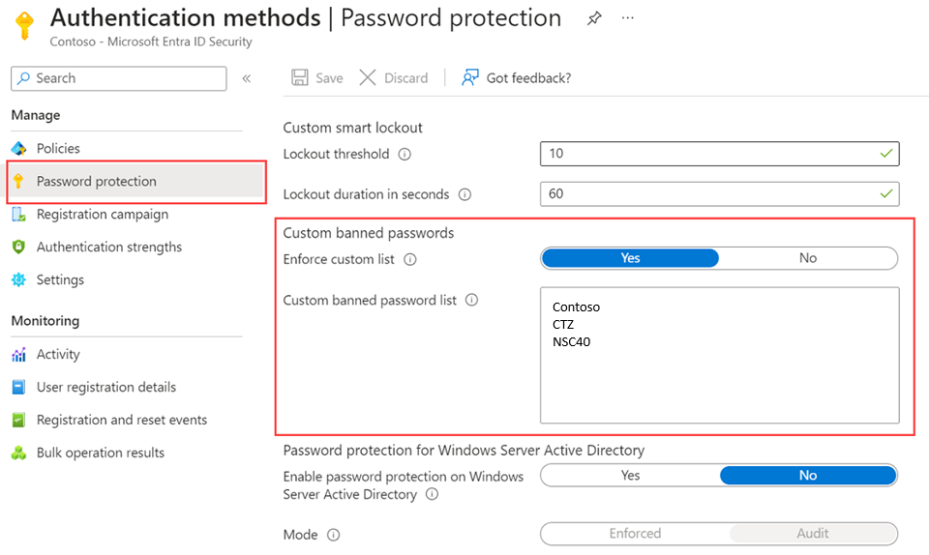This screenshot has width=929, height=555.
Task: Set Enforce custom list to Yes
Action: (x=630, y=258)
